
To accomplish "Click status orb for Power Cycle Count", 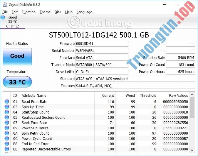I will point(6,139).
